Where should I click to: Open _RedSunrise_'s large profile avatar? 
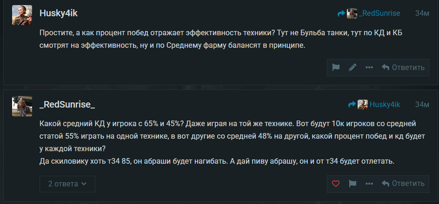(22, 106)
